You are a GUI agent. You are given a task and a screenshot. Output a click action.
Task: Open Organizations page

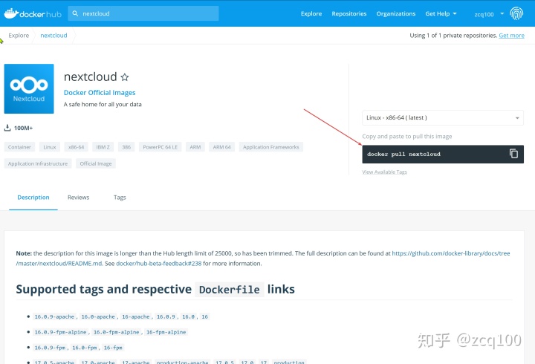point(396,13)
